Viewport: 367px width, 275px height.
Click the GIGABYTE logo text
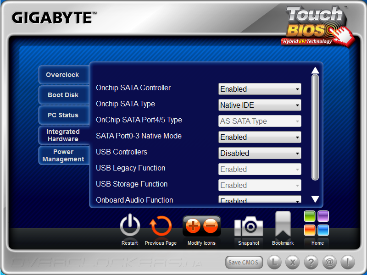click(54, 17)
